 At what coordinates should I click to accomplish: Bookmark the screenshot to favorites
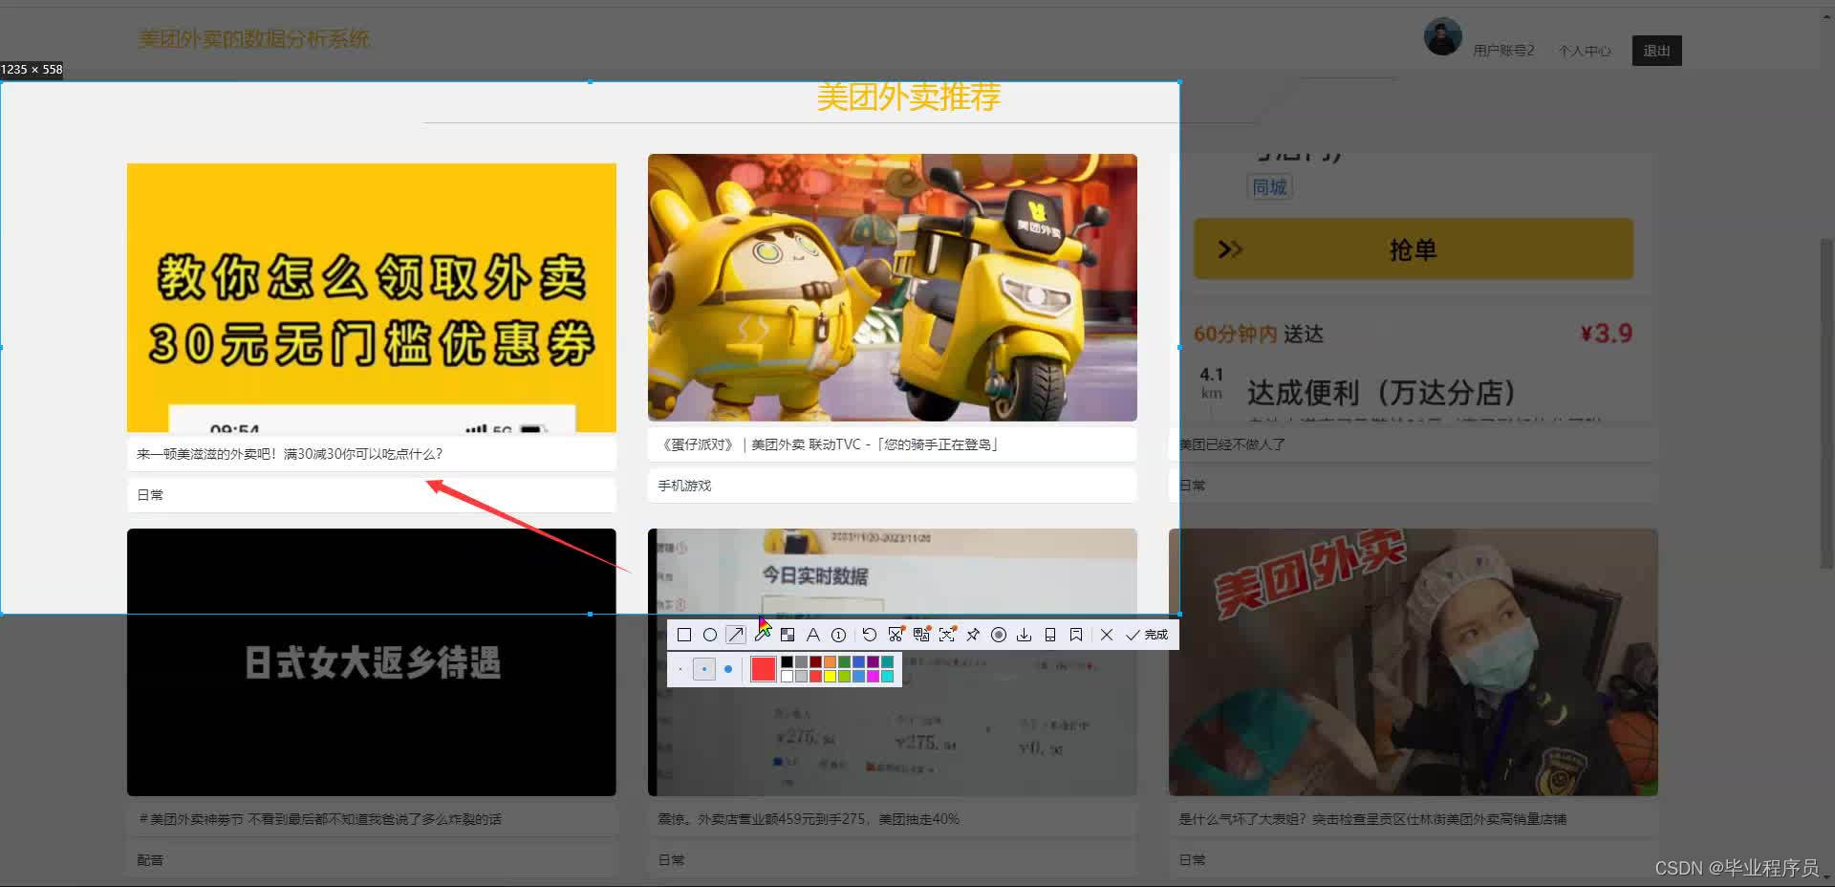pos(1076,635)
